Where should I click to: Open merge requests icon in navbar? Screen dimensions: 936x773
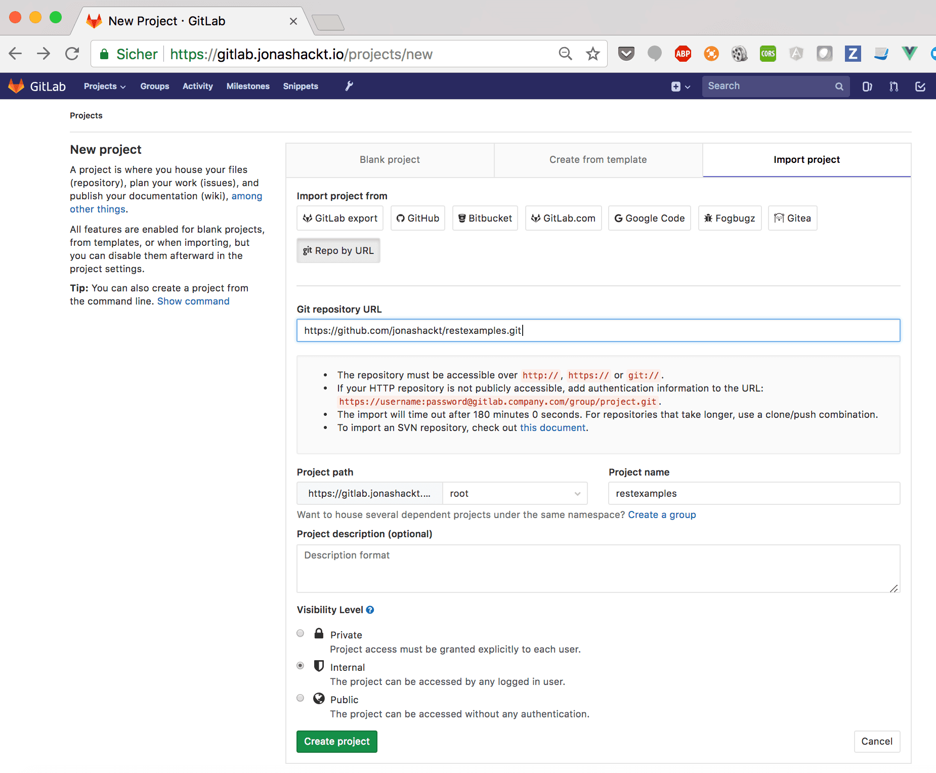(894, 87)
